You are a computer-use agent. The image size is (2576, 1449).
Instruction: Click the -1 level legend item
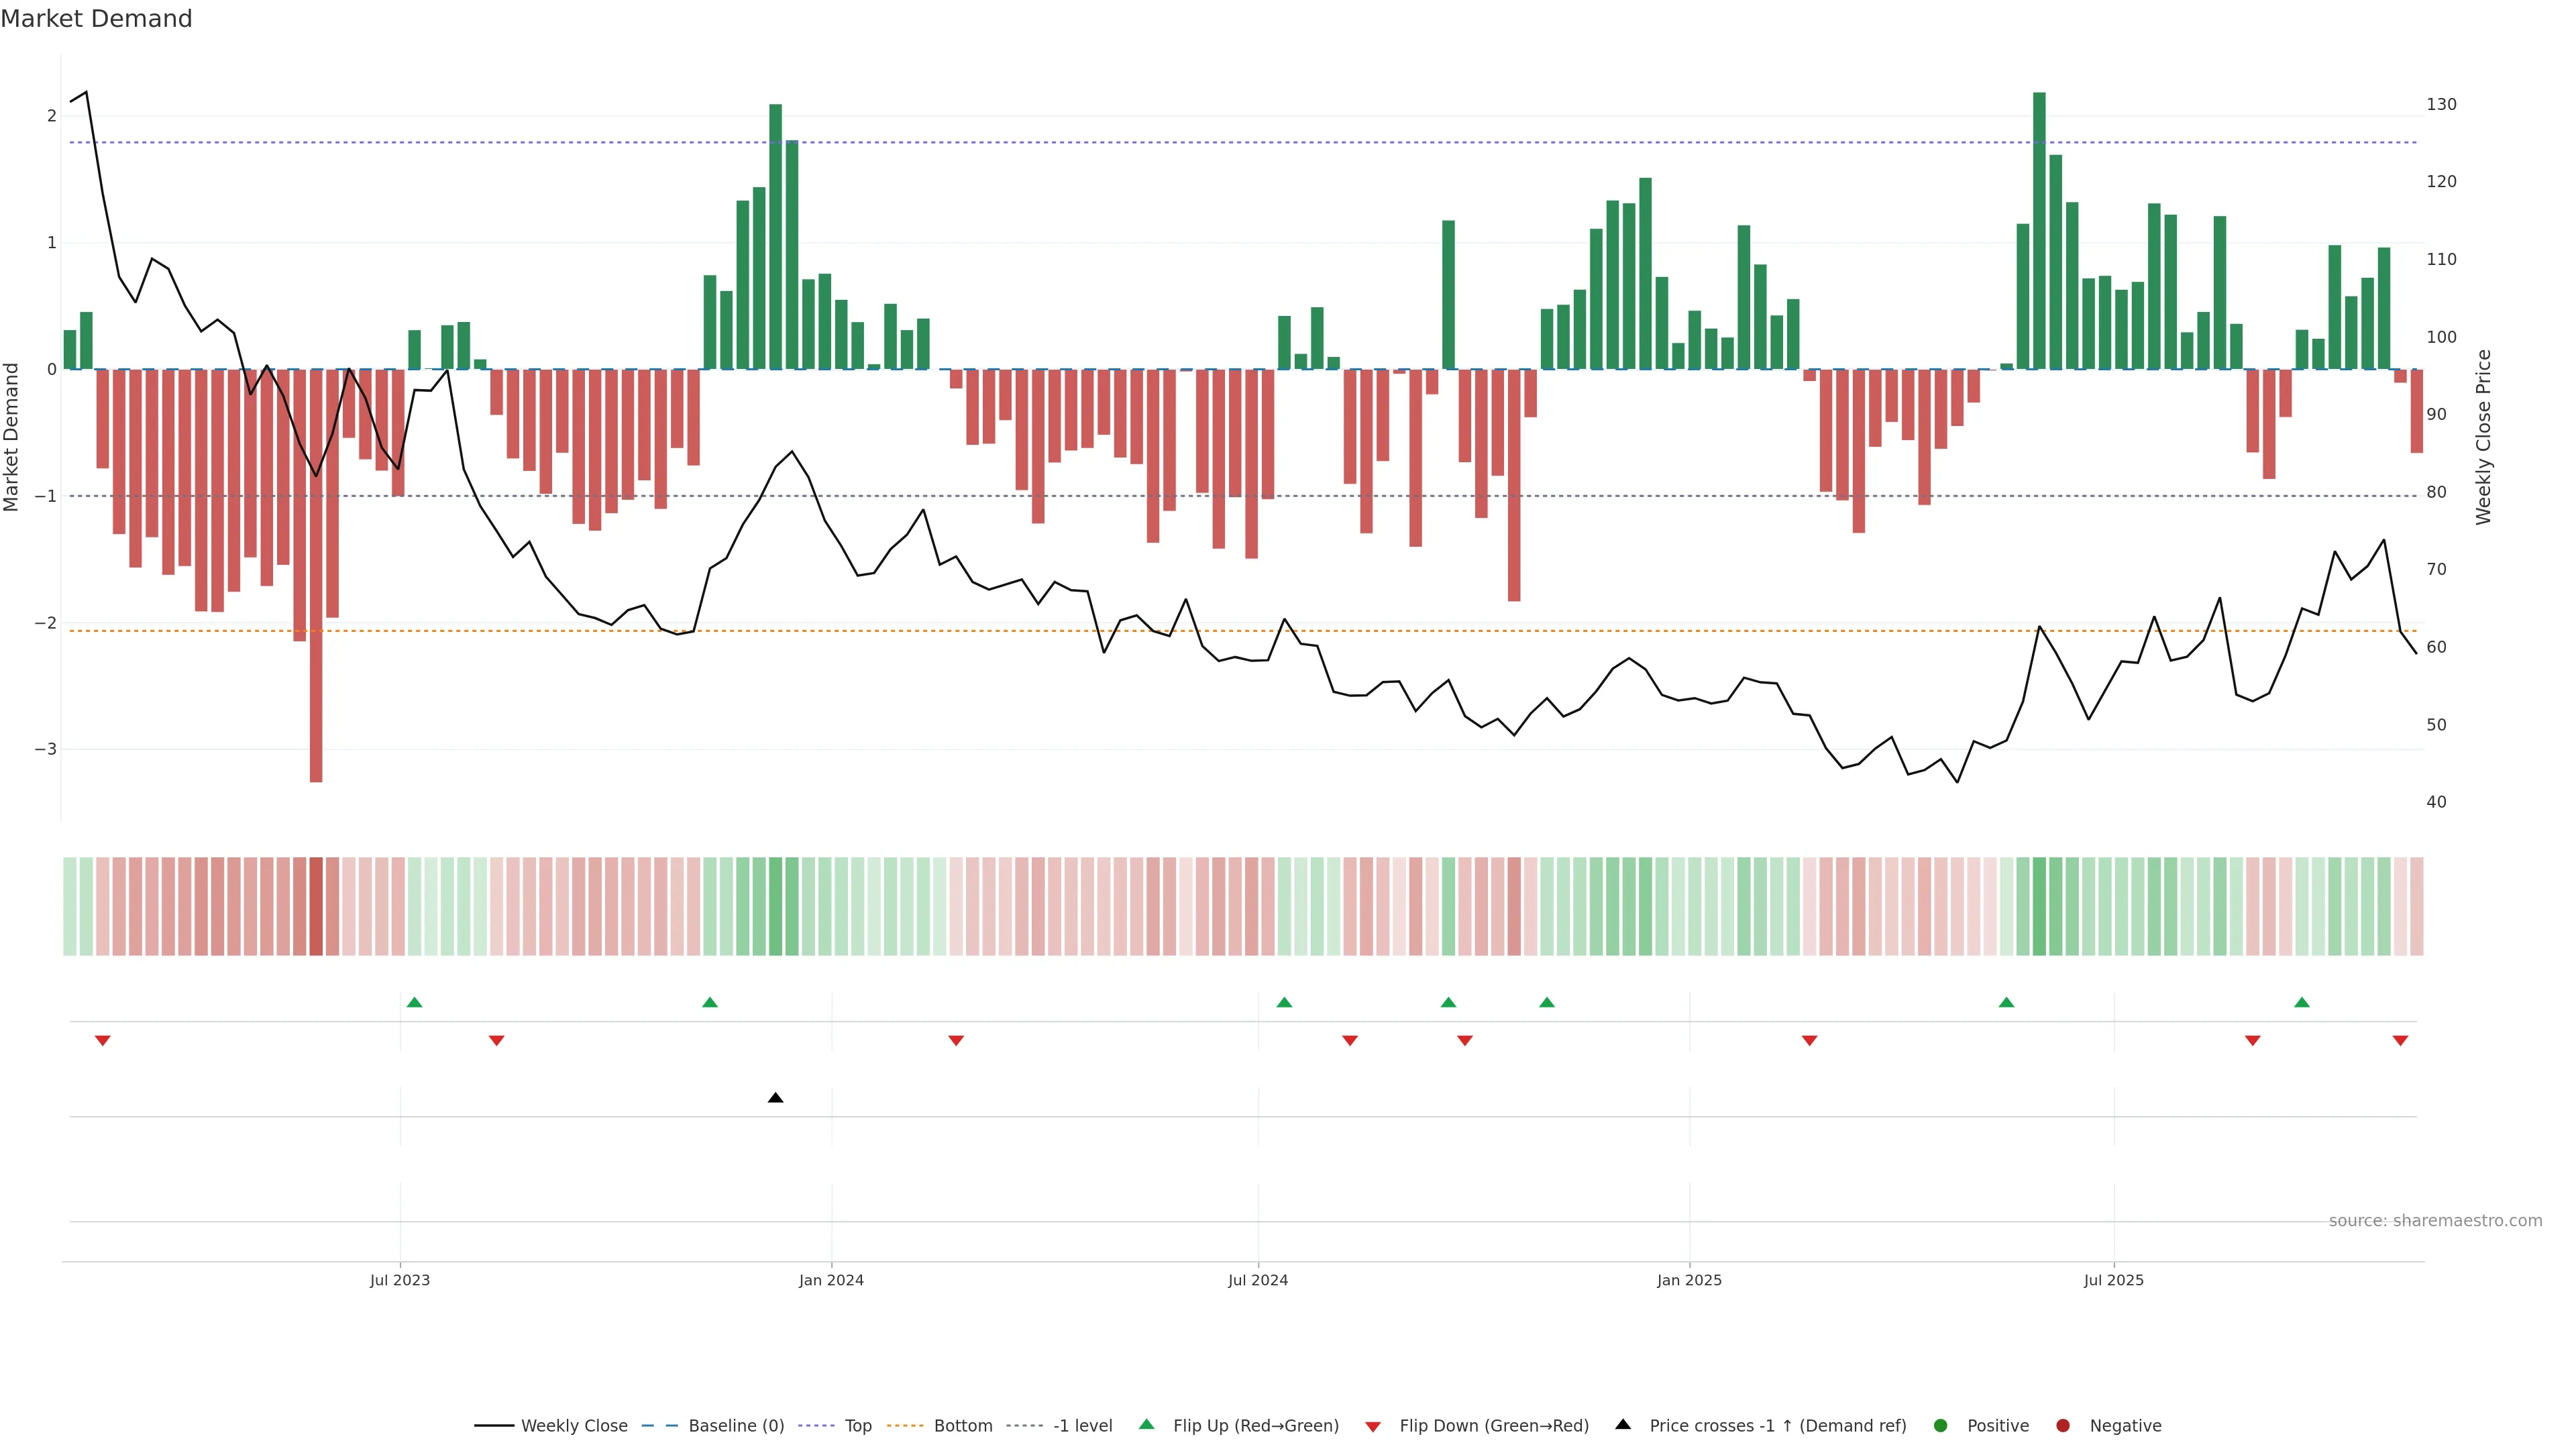[x=1082, y=1425]
